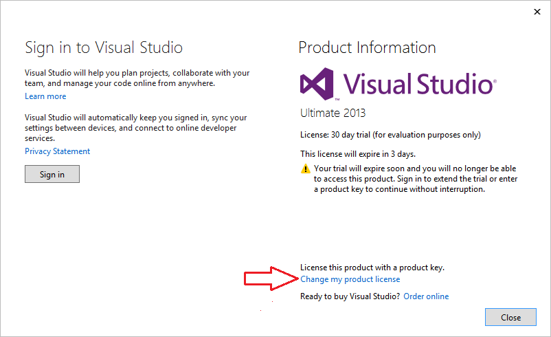Click Change my product license link
Viewport: 551px width, 337px height.
coord(350,279)
